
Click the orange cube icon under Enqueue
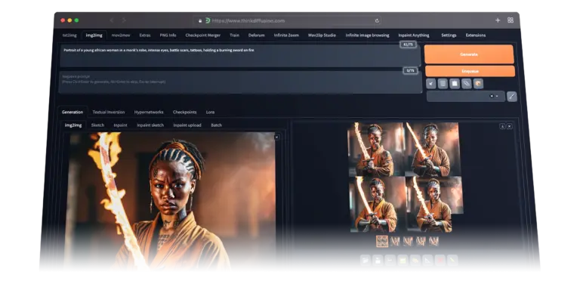(x=478, y=84)
